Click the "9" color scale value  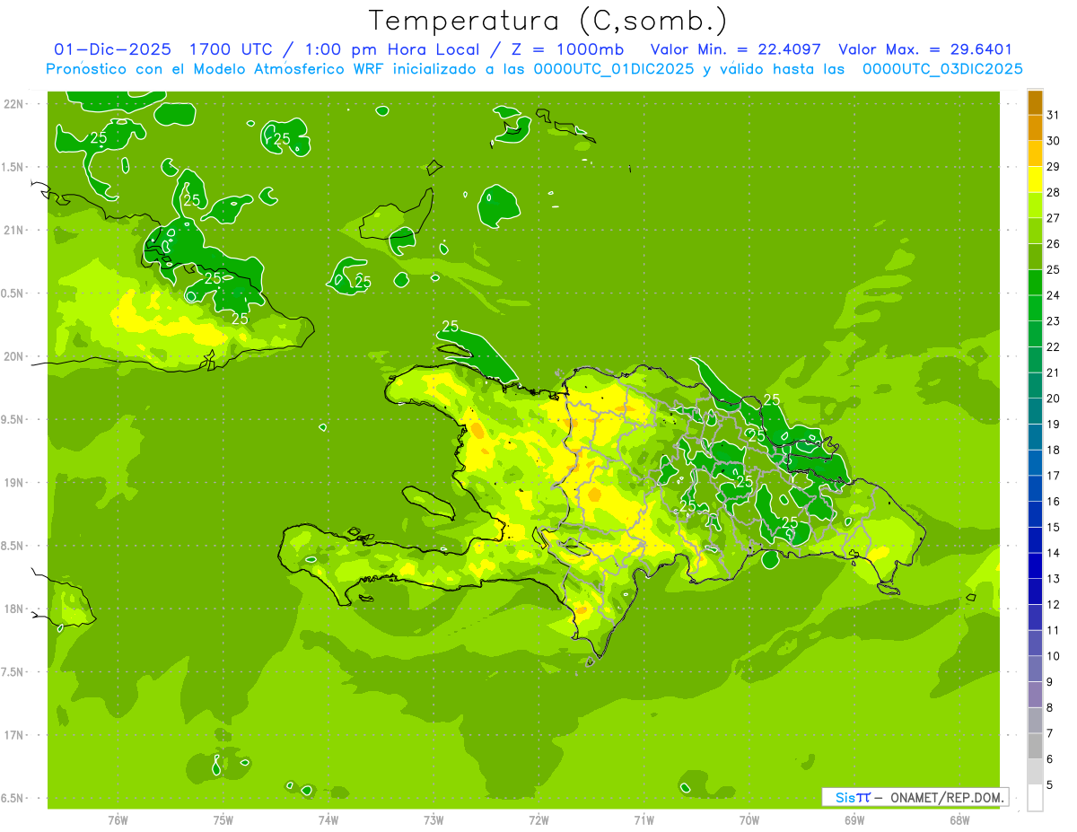point(1050,682)
